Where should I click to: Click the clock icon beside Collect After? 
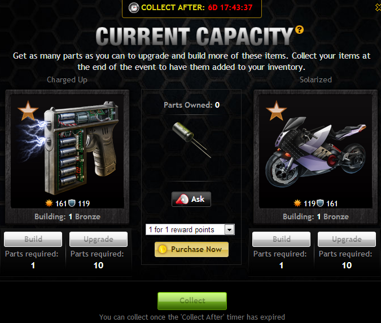[x=134, y=8]
